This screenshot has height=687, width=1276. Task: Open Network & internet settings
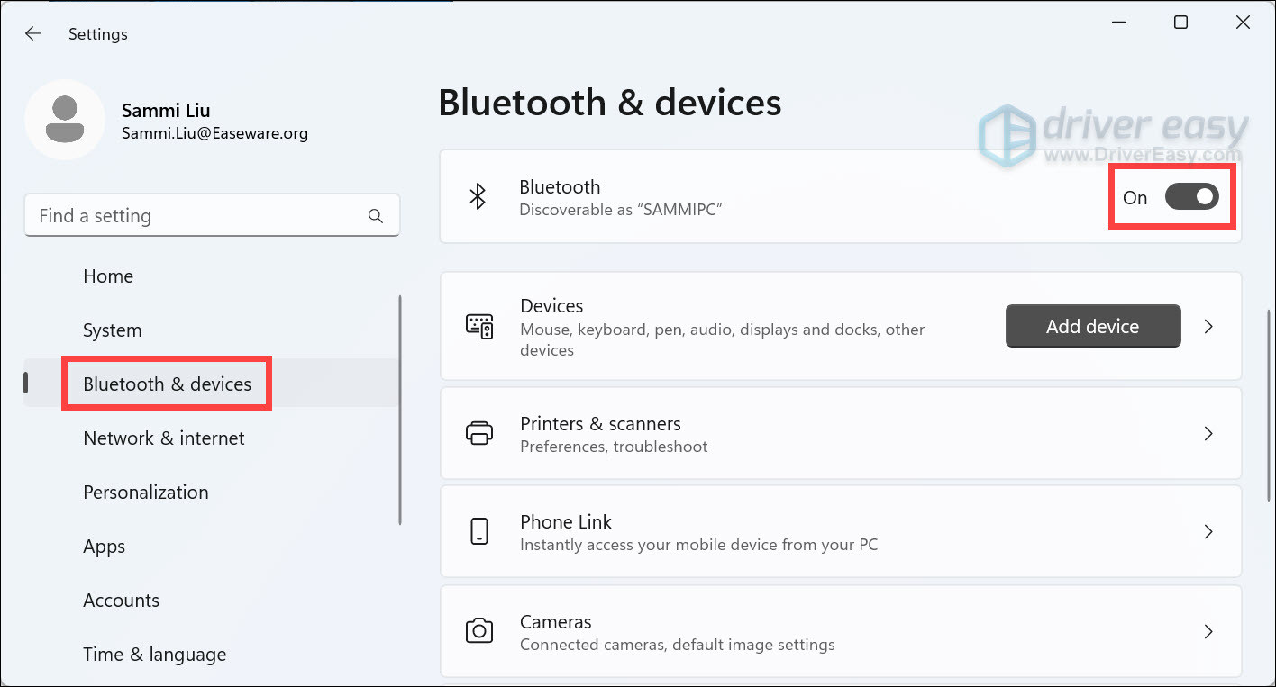(x=163, y=438)
